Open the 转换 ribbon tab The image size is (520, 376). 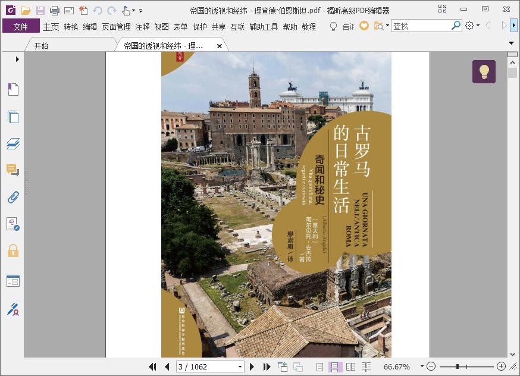click(71, 27)
